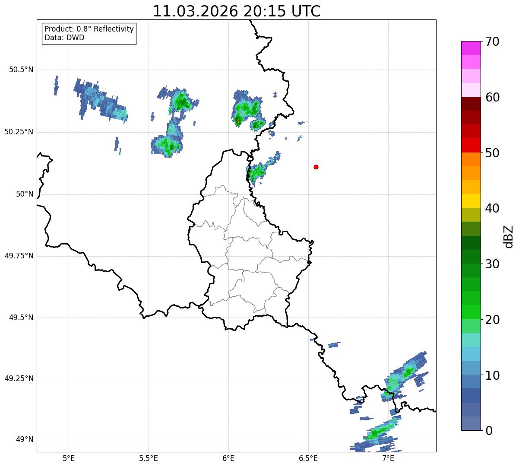Click the 49.25°N latitude label

(x=19, y=378)
